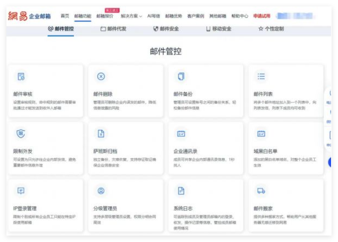Screen dimensions: 338x242
Task: Click the 分级管理员 user icon
Action: [x=101, y=191]
